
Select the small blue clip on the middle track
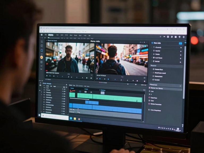tap(92, 103)
